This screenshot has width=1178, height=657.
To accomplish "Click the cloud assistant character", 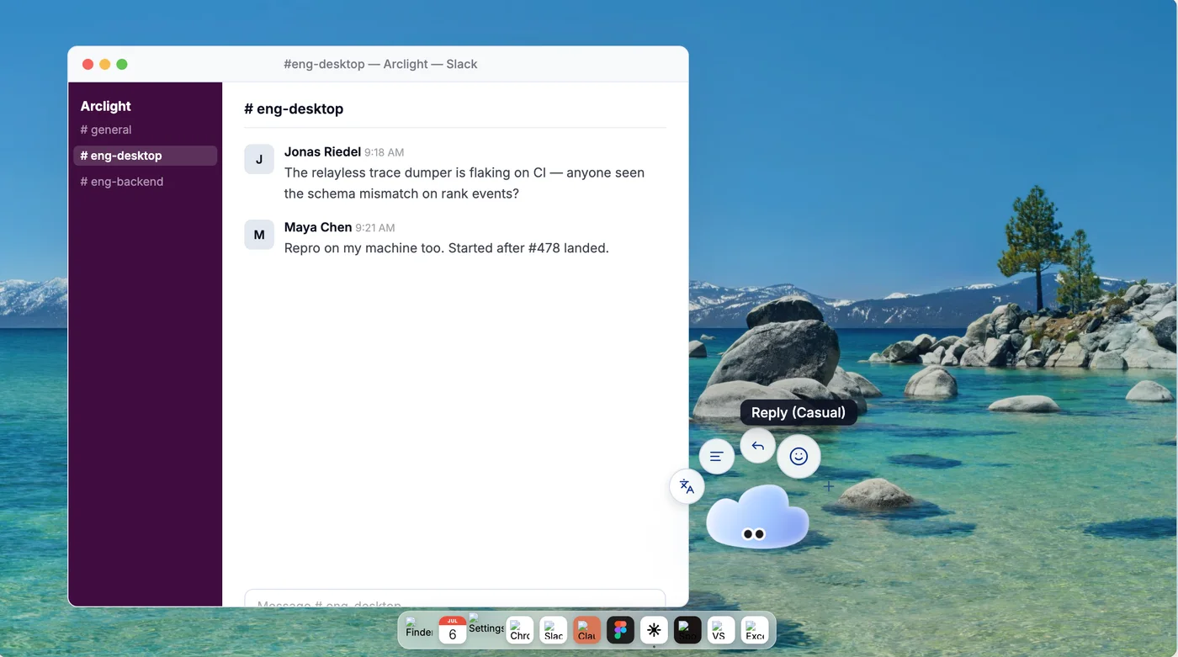I will pos(757,517).
